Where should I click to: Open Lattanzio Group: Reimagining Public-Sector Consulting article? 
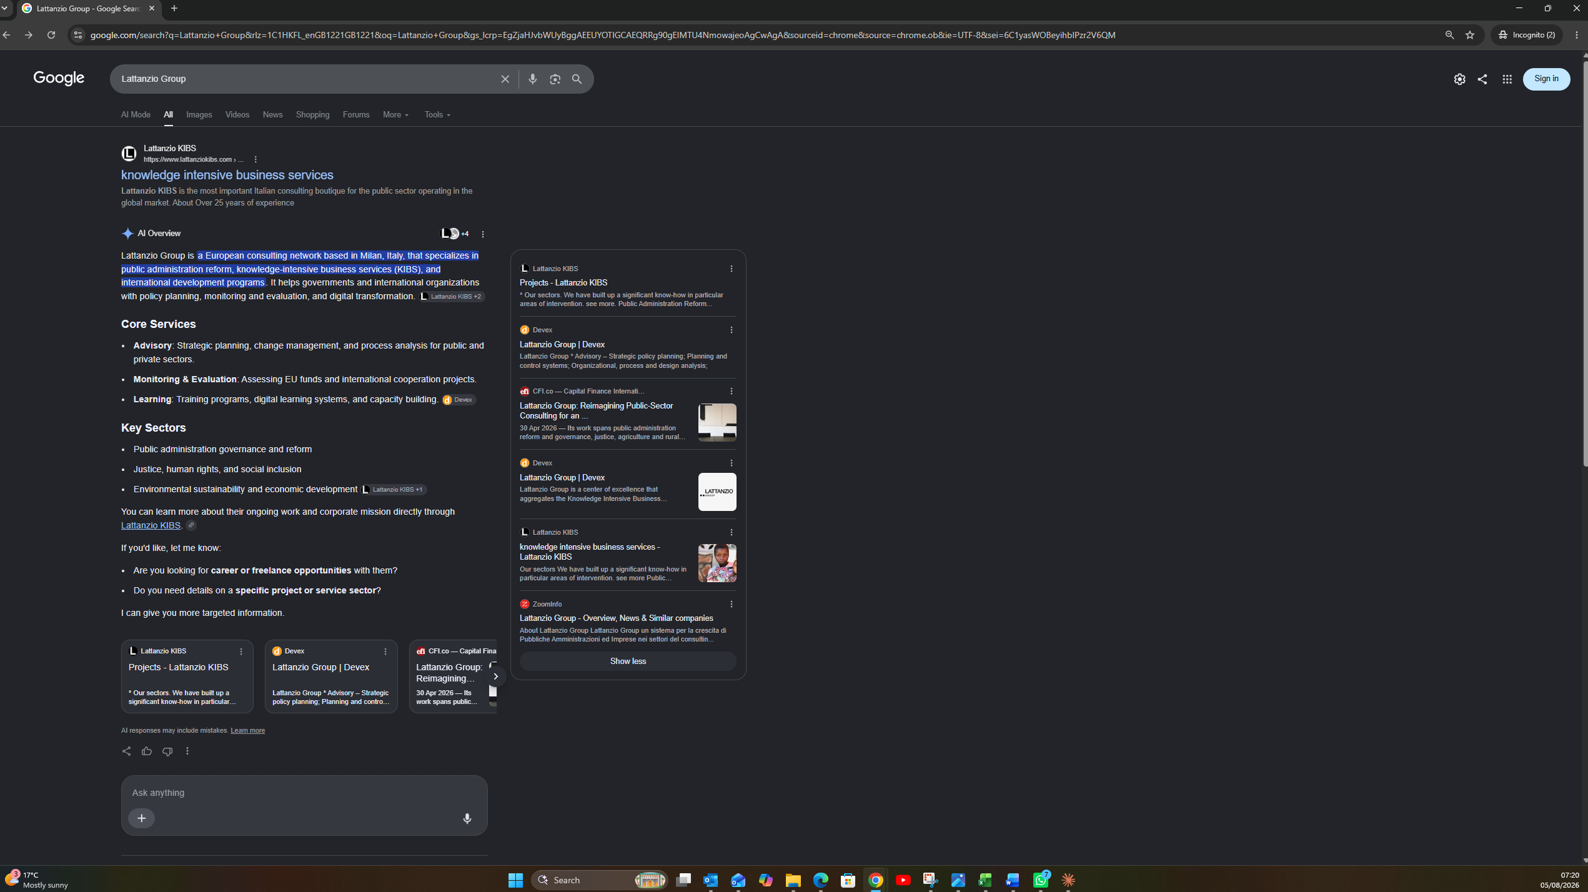pos(597,411)
